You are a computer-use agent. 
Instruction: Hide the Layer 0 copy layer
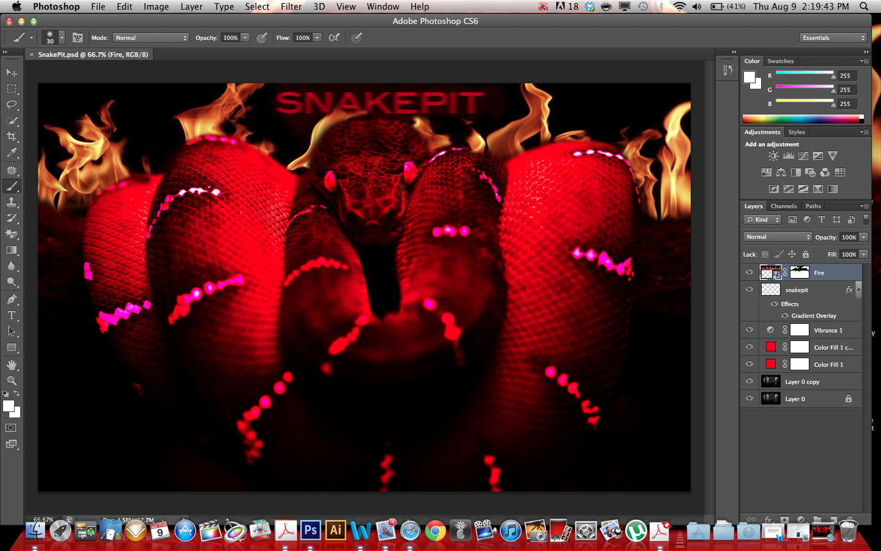click(749, 381)
